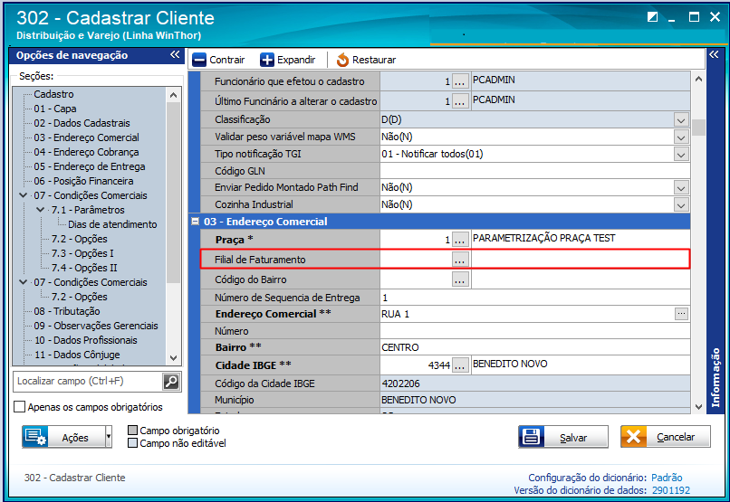Image resolution: width=730 pixels, height=502 pixels.
Task: Go to section 11 - Dados Cônjuge
Action: coord(77,355)
